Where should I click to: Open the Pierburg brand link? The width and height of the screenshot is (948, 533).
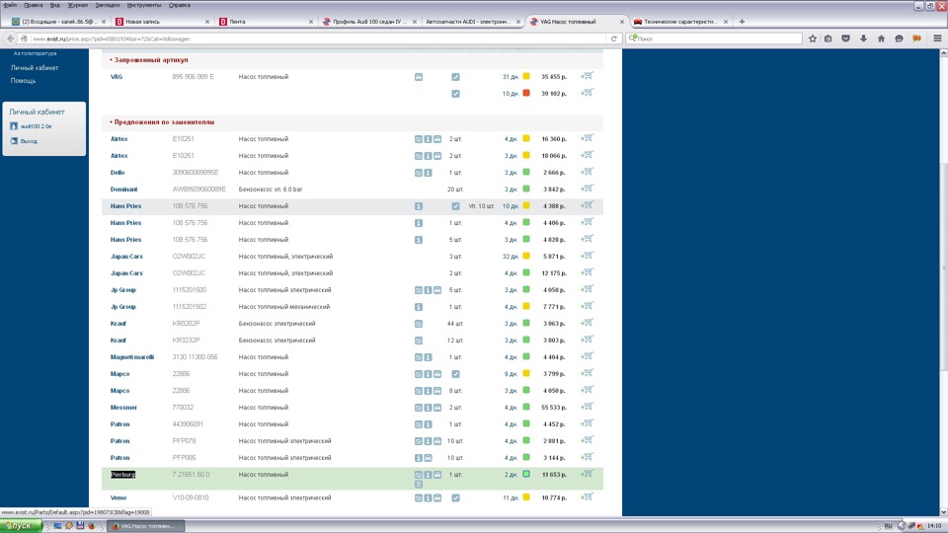[122, 475]
